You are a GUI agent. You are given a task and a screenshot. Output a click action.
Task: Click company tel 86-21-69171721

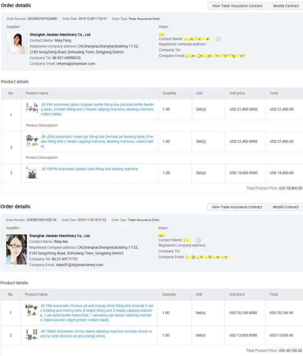click(65, 259)
